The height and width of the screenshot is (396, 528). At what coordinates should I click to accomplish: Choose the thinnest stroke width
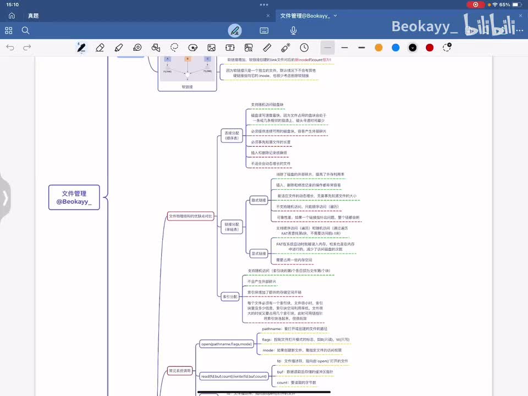tap(328, 47)
